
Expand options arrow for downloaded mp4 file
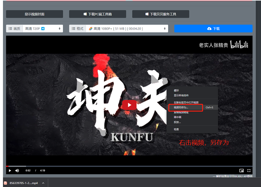pos(43,183)
